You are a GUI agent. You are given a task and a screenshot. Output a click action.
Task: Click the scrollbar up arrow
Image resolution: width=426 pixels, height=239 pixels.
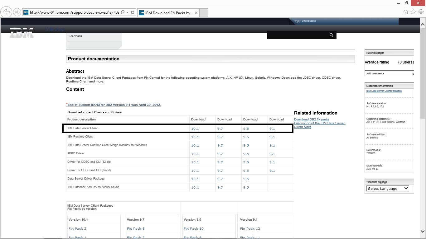[x=423, y=24]
